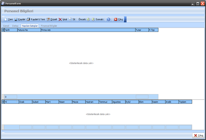Viewport: 206px width, 140px height.
Task: Click the Sil delete icon
Action: pos(70,20)
